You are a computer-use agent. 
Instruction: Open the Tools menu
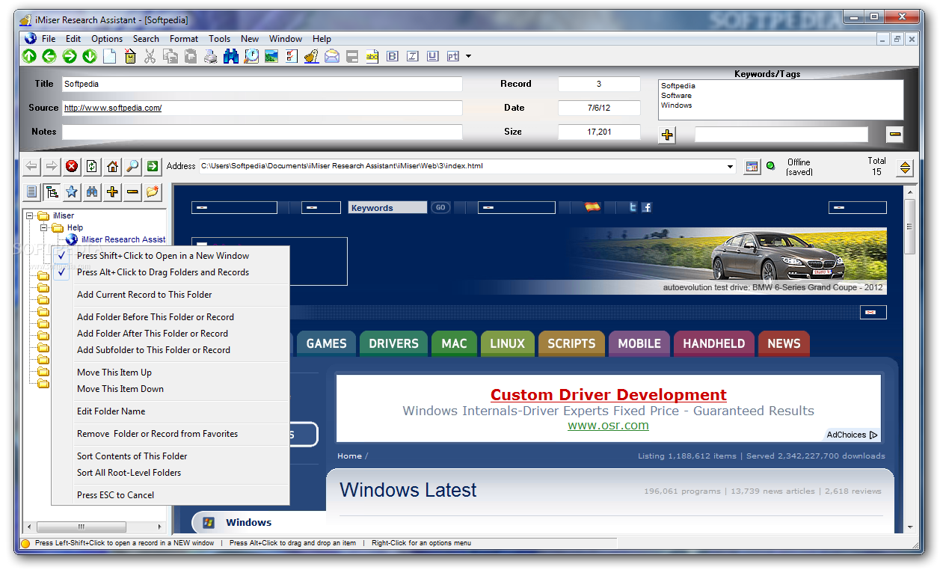219,39
